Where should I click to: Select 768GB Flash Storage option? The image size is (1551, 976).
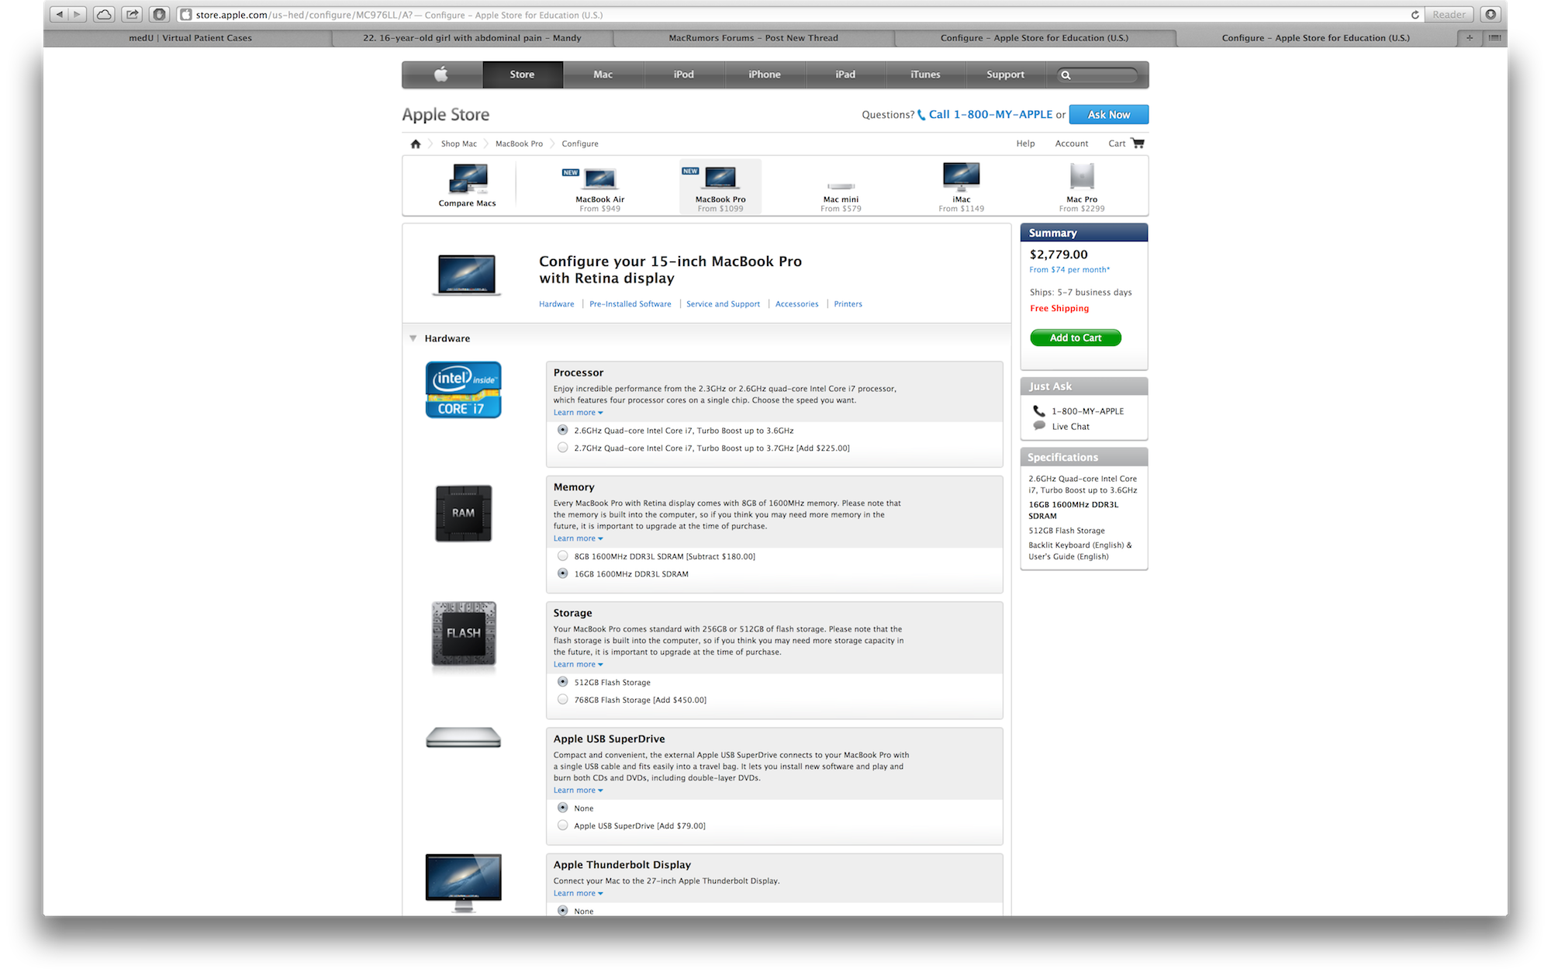point(563,700)
